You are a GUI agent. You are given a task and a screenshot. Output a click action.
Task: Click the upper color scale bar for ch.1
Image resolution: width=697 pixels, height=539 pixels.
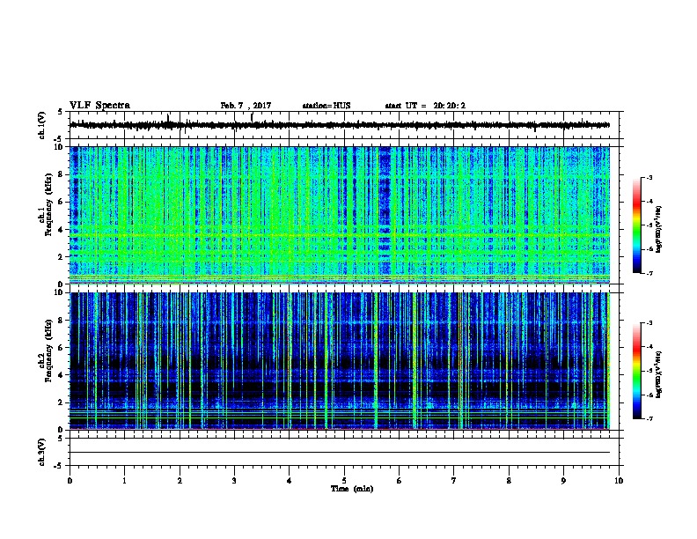click(637, 225)
